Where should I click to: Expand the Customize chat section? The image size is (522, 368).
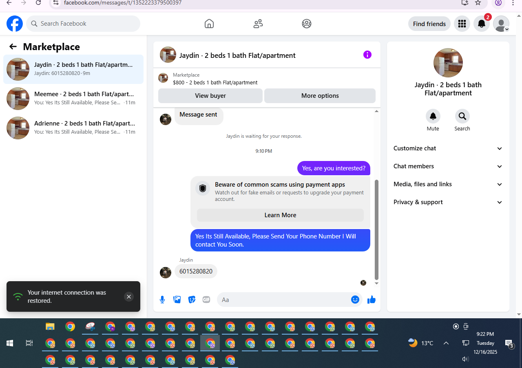point(448,148)
